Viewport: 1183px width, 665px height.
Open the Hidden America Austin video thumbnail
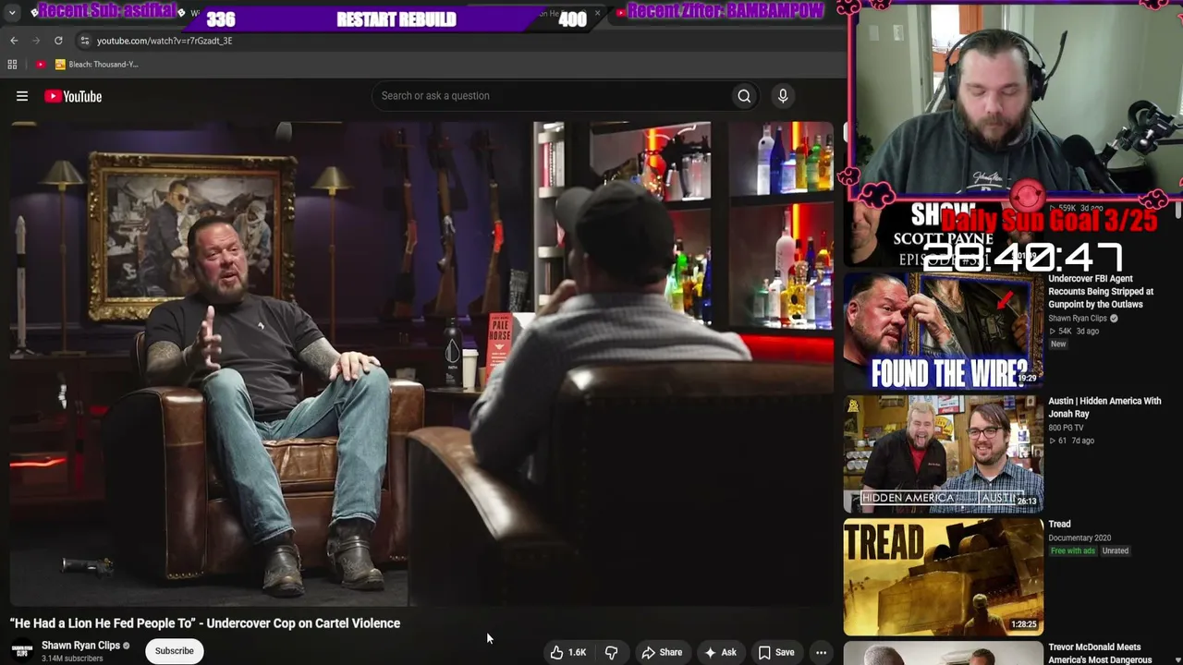click(944, 453)
